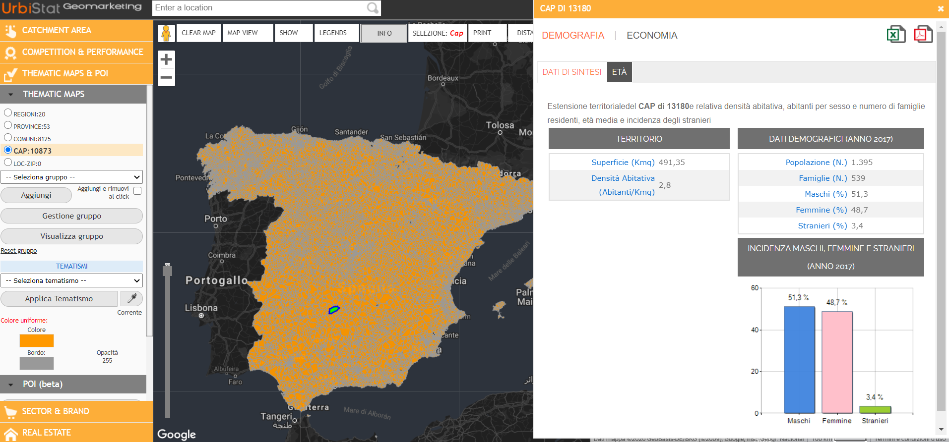Click Popolazione (N.) label
Image resolution: width=949 pixels, height=442 pixels.
[x=816, y=163]
